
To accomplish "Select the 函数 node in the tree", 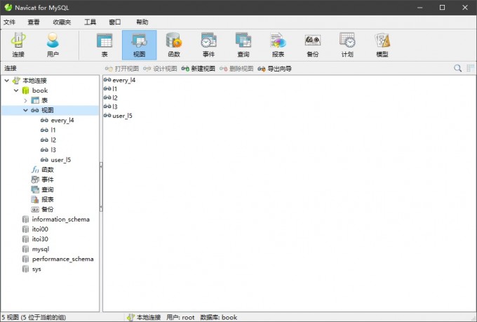I will pos(48,170).
